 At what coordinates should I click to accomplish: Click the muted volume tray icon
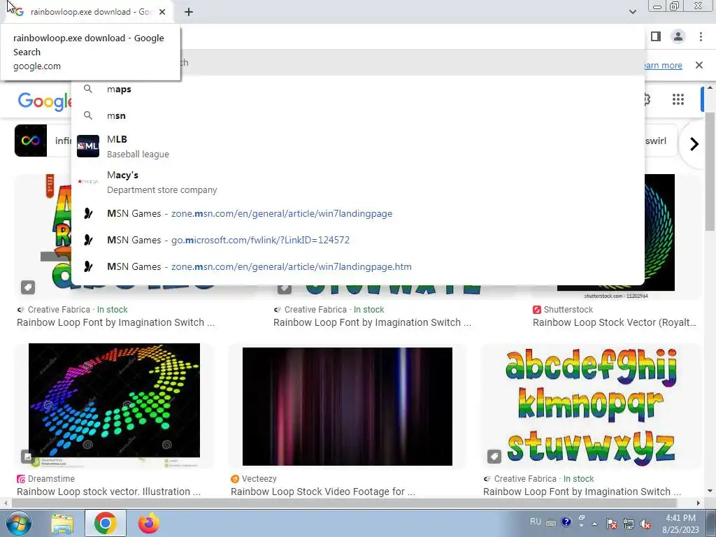[x=645, y=524]
